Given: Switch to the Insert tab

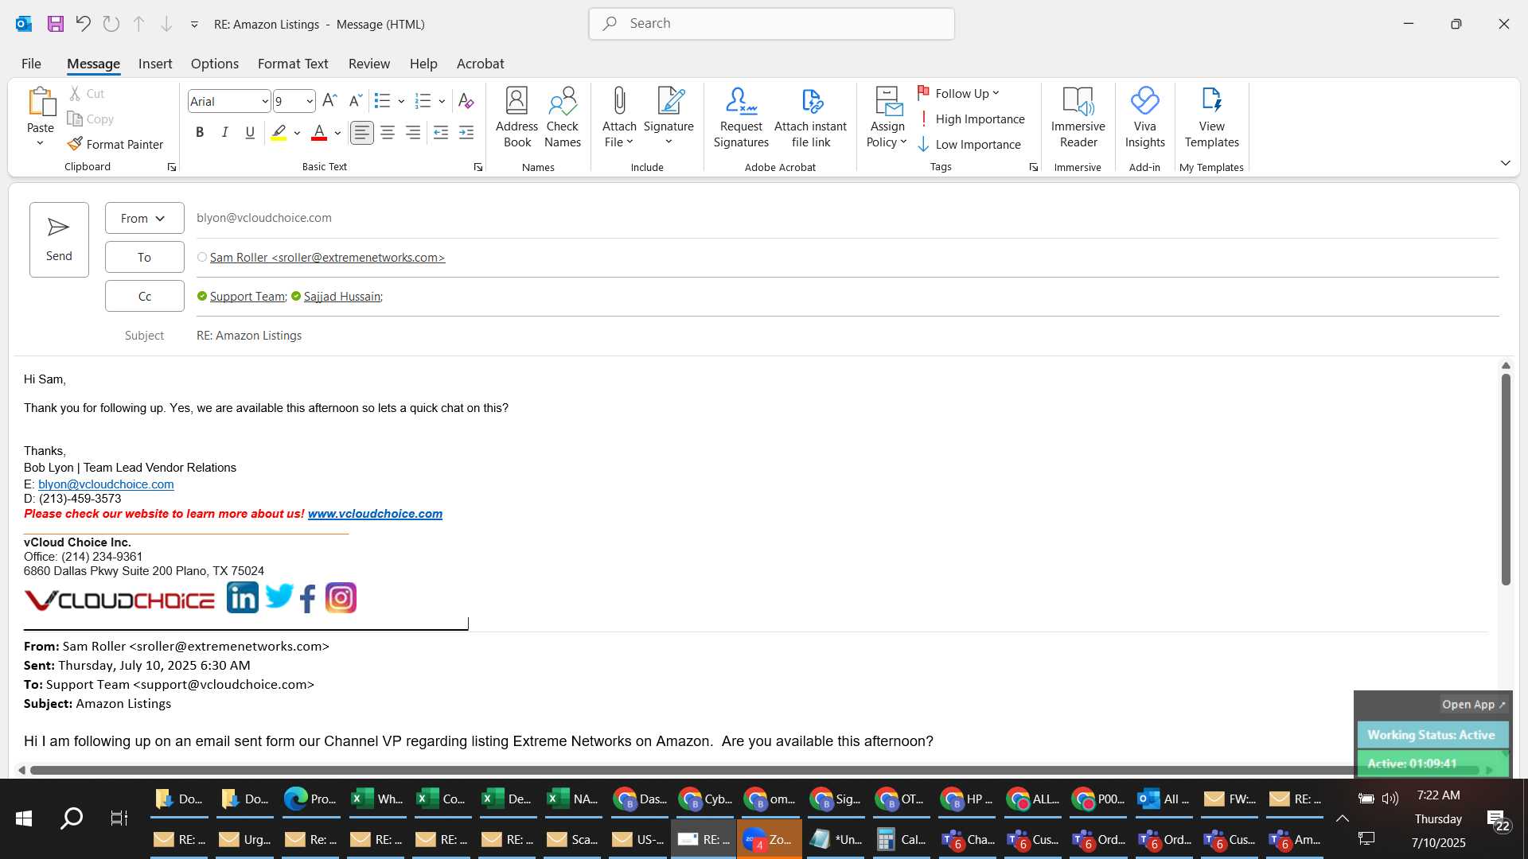Looking at the screenshot, I should (155, 64).
